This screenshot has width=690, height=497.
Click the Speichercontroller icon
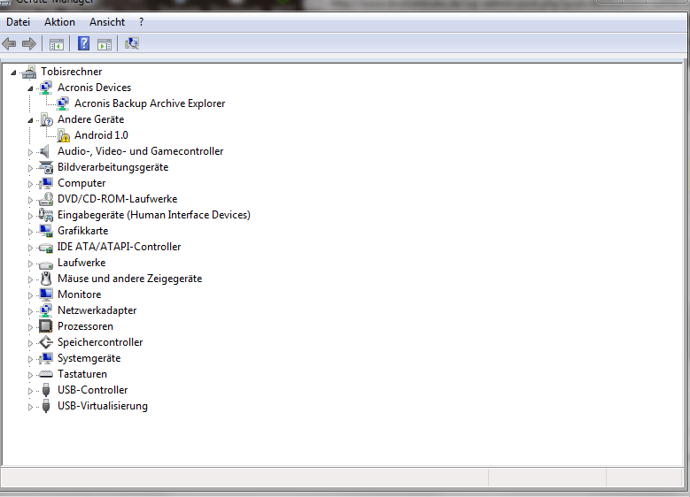[x=46, y=342]
